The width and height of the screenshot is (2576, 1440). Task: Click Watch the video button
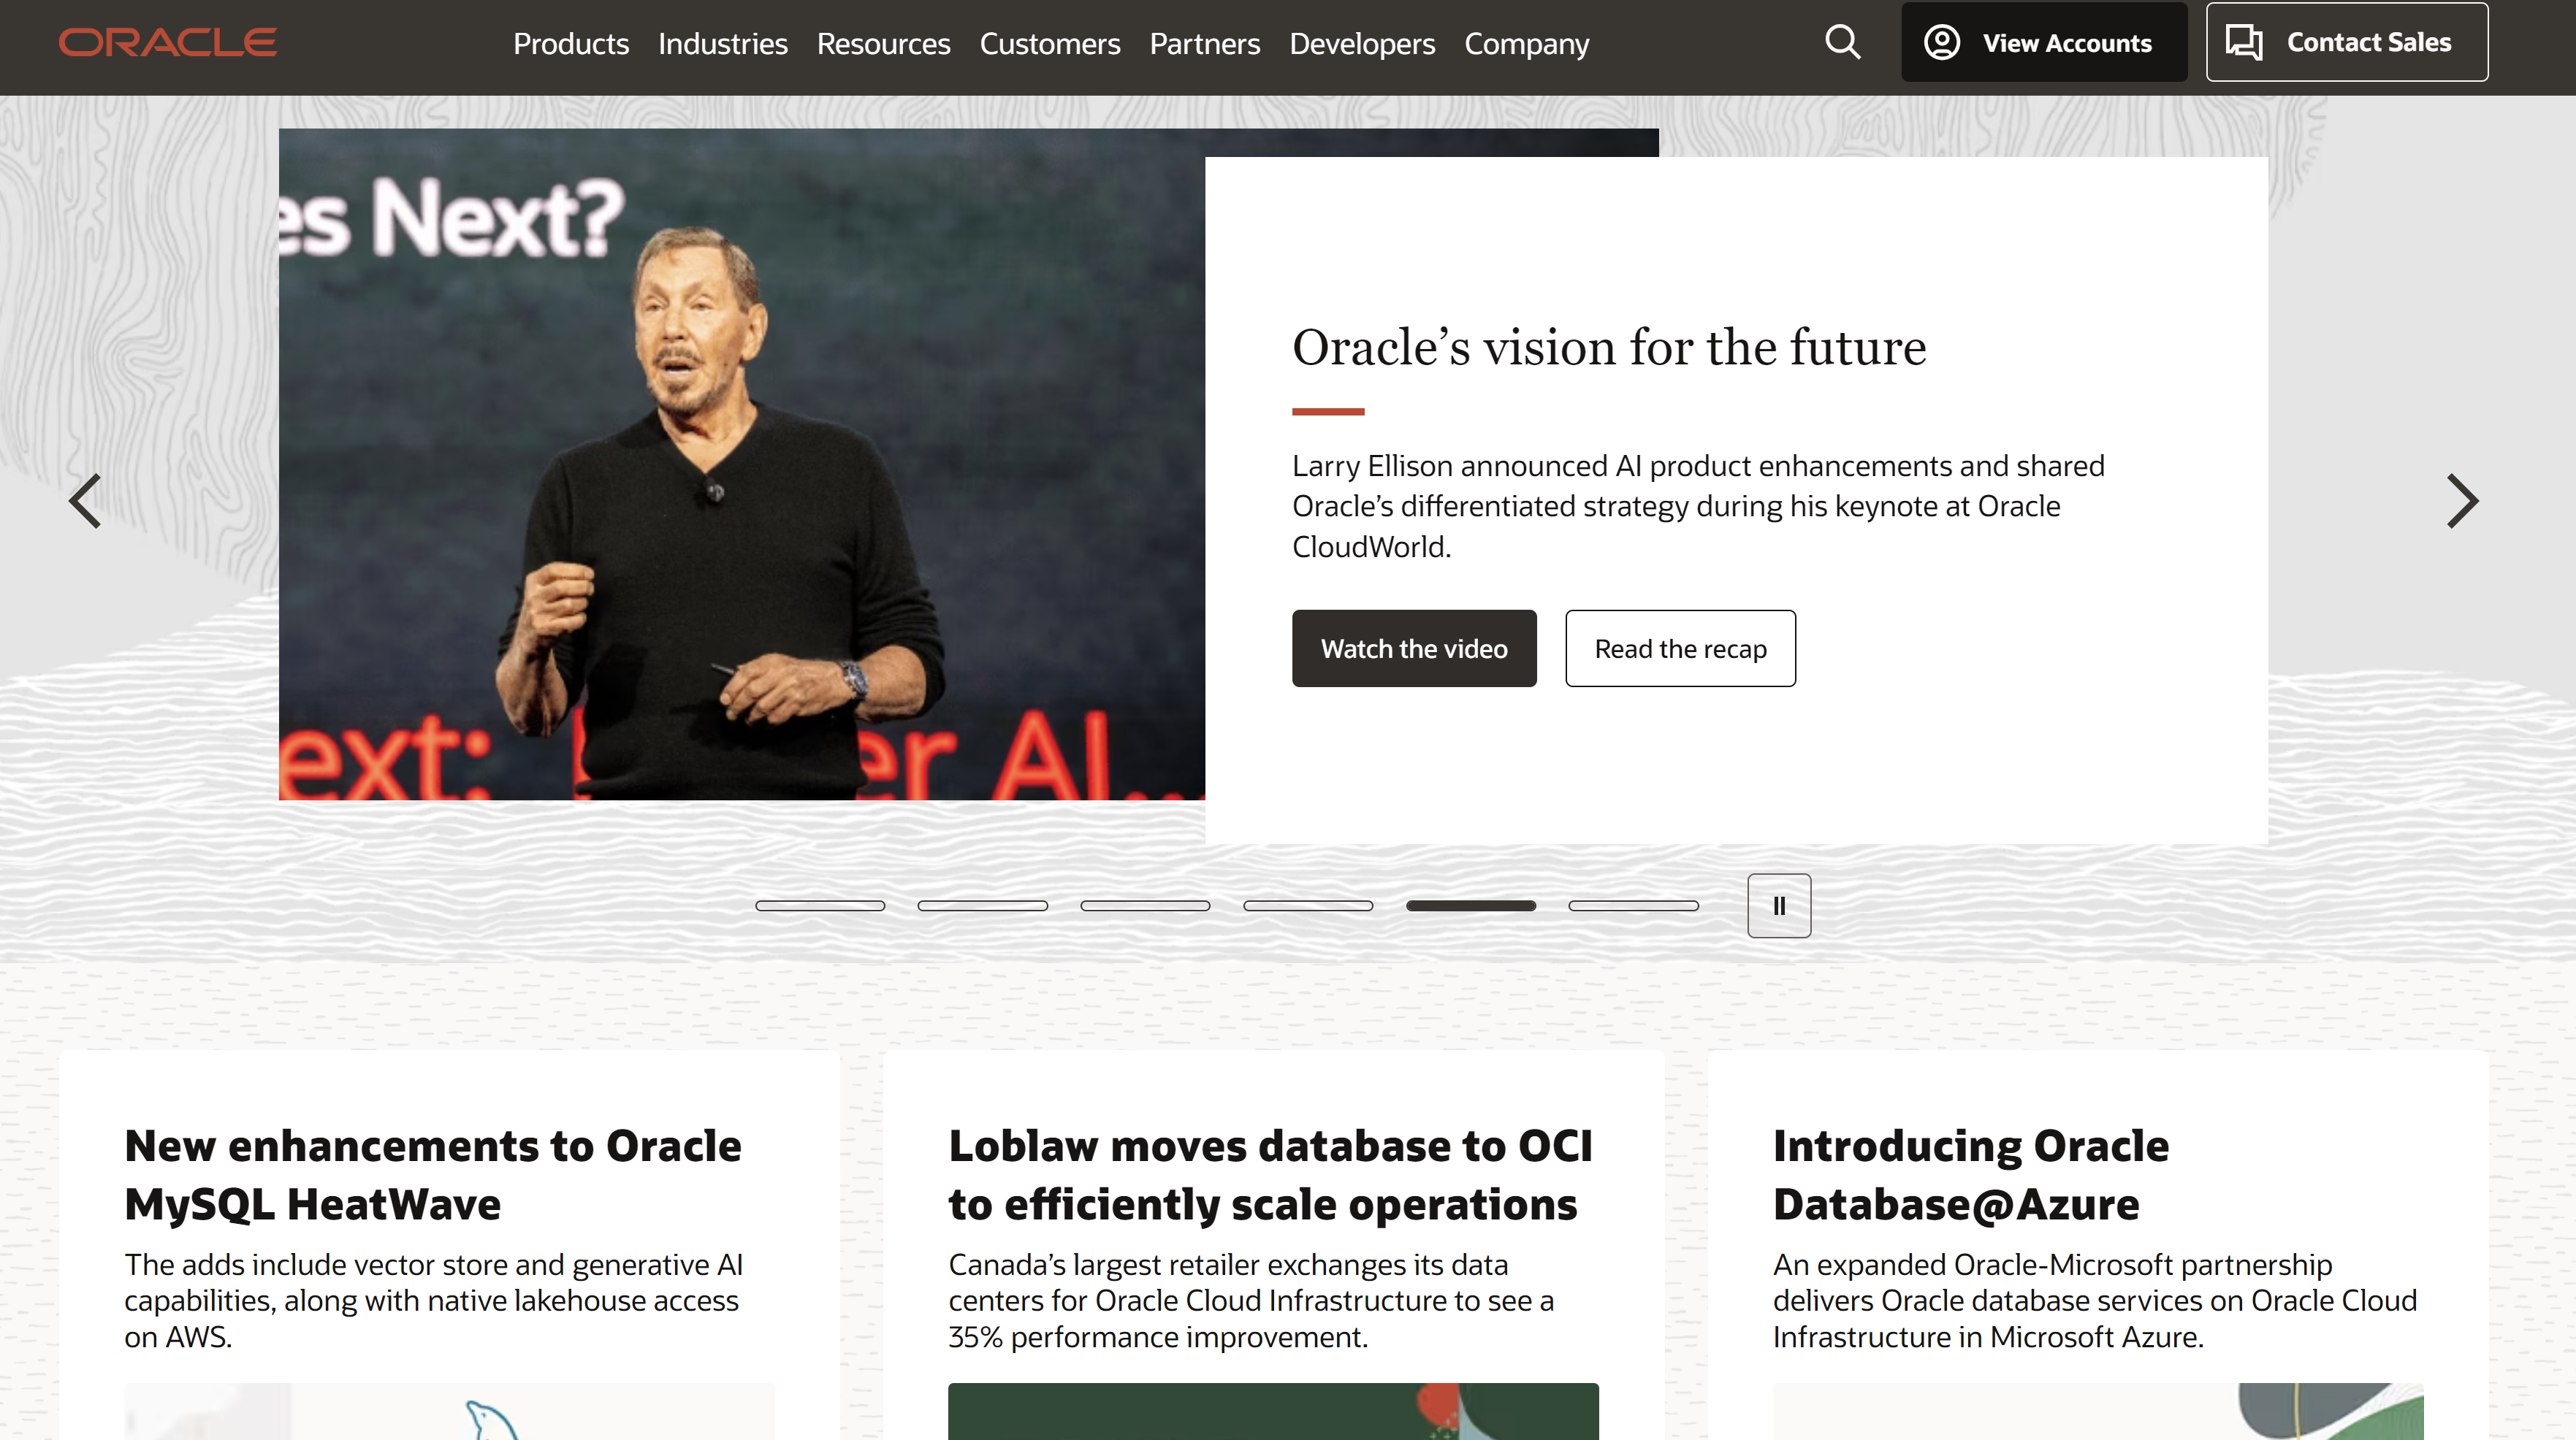(x=1414, y=648)
